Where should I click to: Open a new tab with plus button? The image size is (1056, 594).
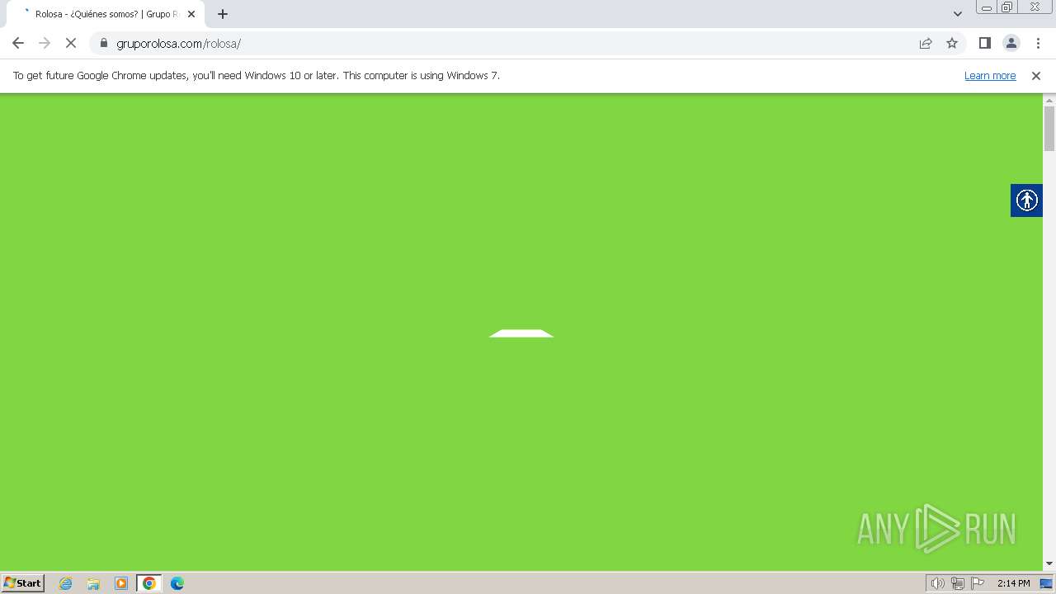(x=223, y=14)
